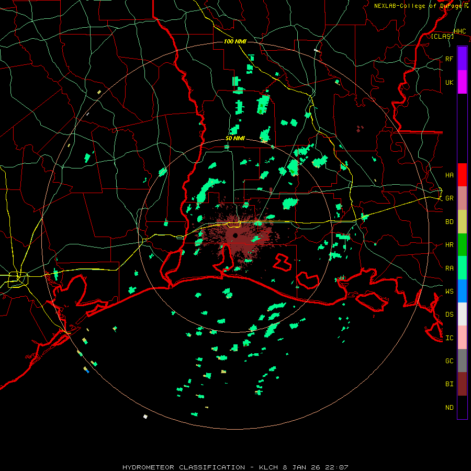This screenshot has width=471, height=471.
Task: Click the purple RF legend swatch
Action: [x=462, y=59]
